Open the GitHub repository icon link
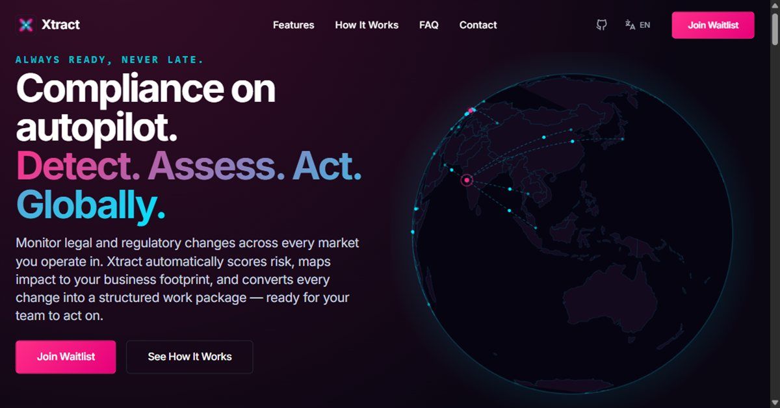 pyautogui.click(x=602, y=25)
